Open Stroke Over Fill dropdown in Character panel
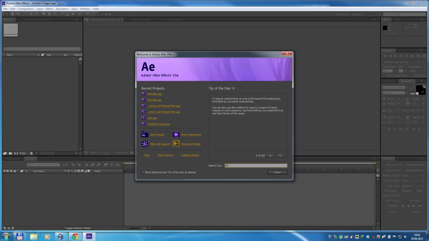Viewport: 429px width, 241px height. [x=413, y=110]
